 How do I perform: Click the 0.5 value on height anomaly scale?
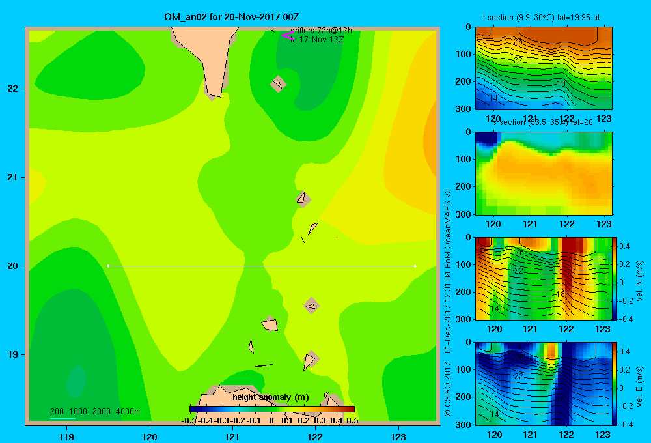coord(352,421)
